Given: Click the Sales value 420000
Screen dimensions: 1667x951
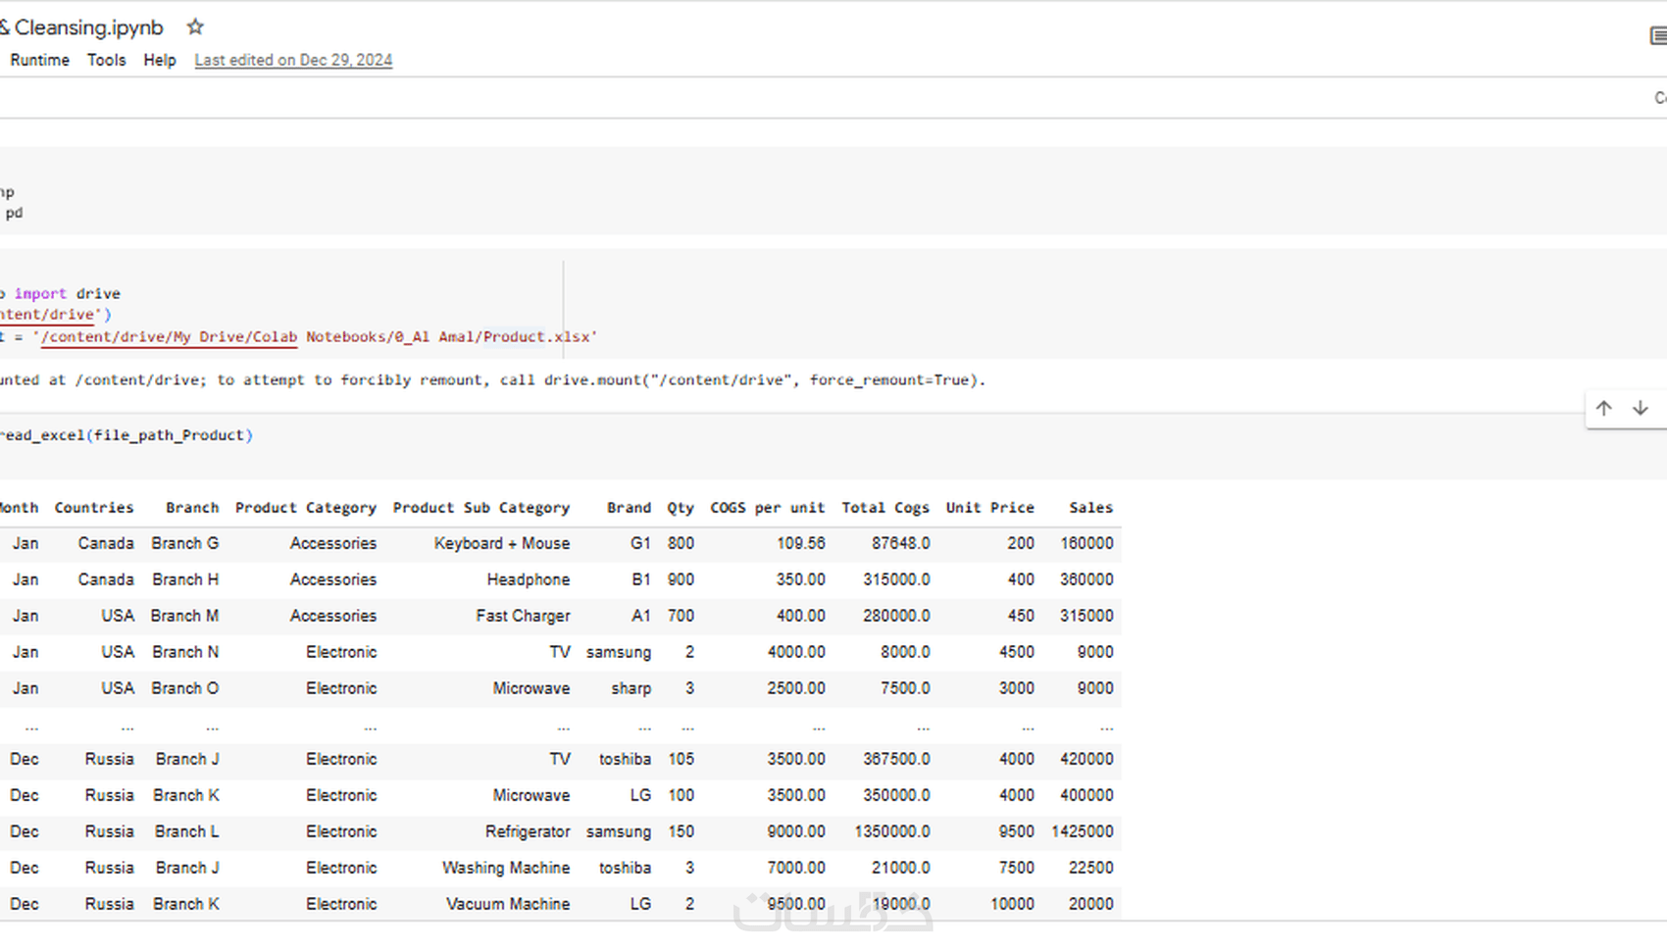Looking at the screenshot, I should (x=1086, y=759).
